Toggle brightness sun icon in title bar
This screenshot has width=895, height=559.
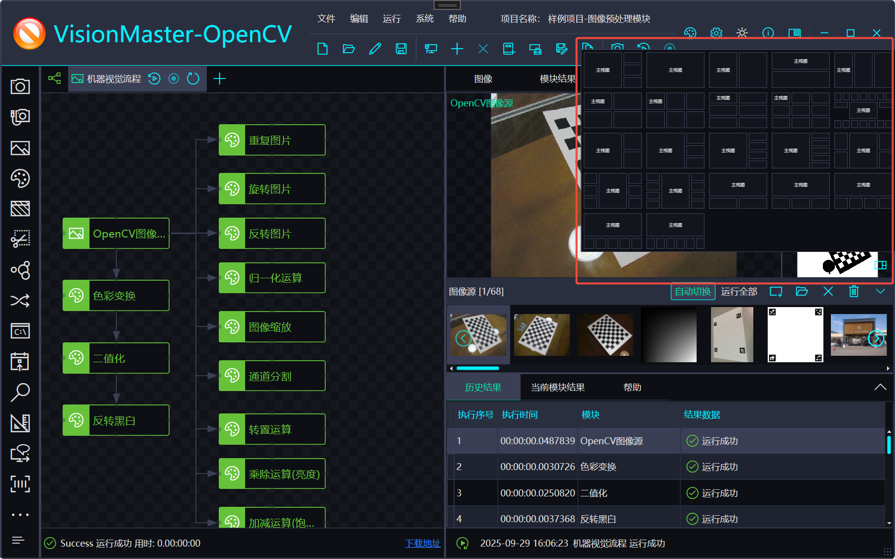[742, 33]
